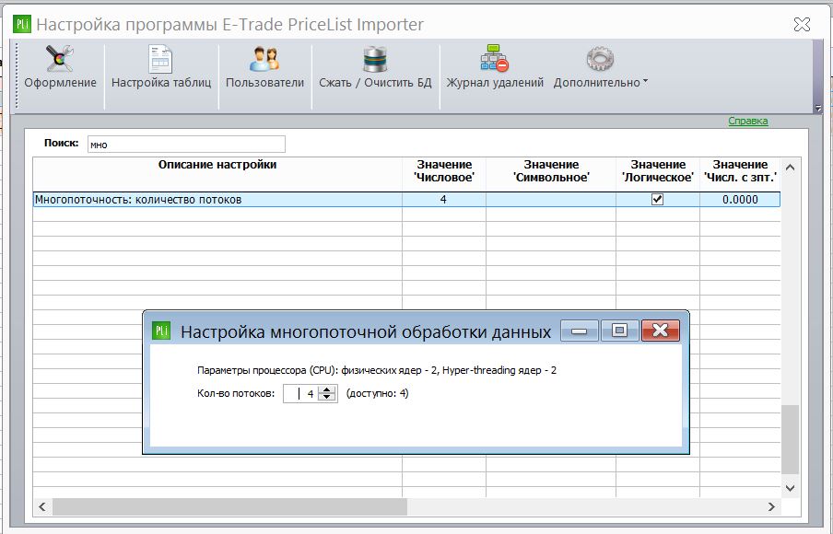The width and height of the screenshot is (833, 534).
Task: Open Настройка таблиц table settings
Action: pos(161,67)
